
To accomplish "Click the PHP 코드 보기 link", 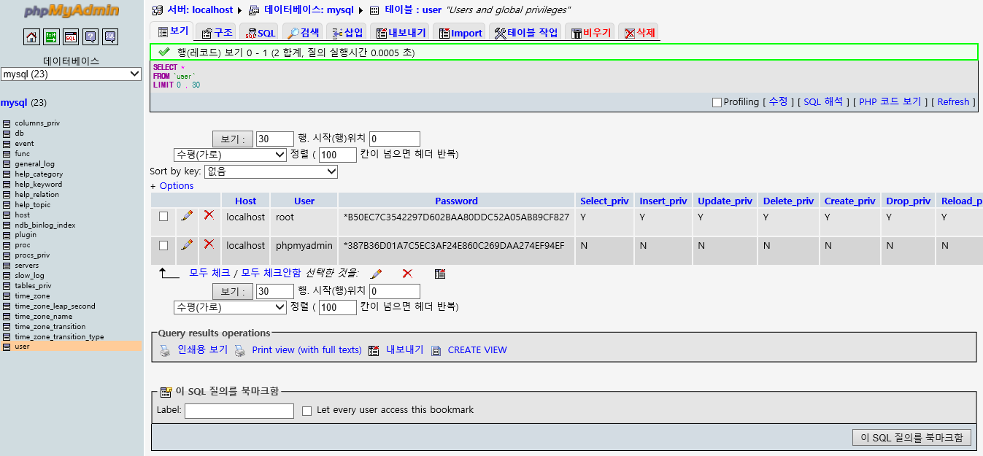I will point(890,102).
